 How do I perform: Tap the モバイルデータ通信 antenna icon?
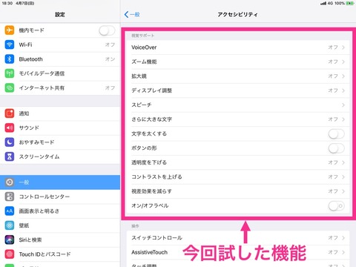pos(10,73)
